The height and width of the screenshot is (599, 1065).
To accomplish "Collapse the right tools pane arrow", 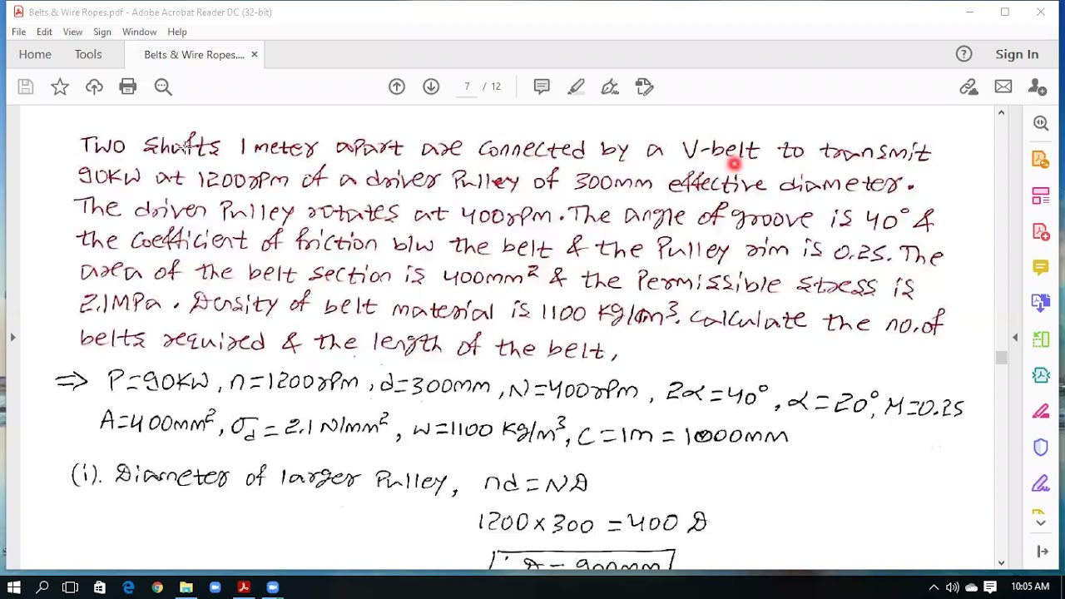I will click(x=1041, y=552).
